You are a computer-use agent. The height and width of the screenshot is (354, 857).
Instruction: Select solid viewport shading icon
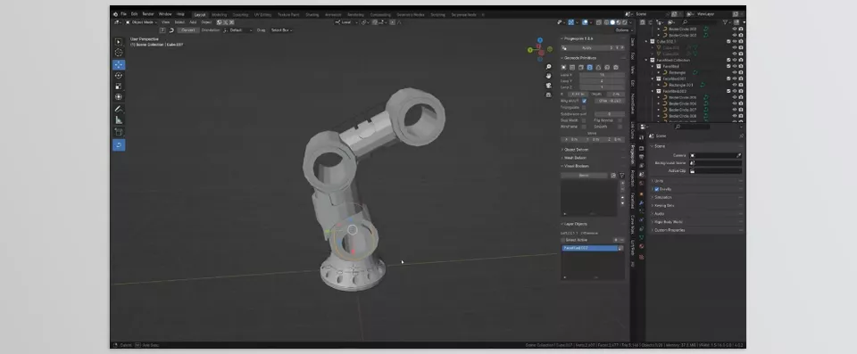coord(612,22)
